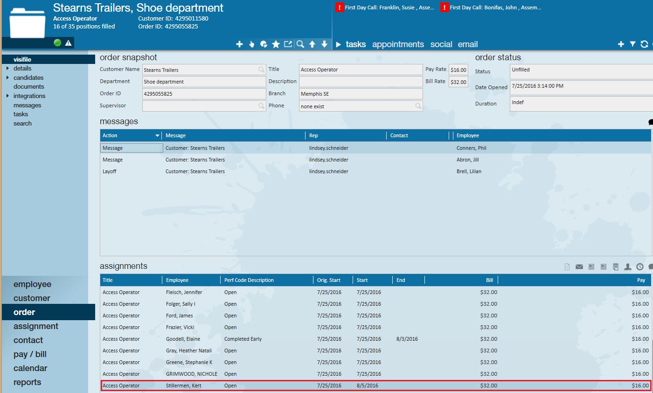Open the reports navigation section
The image size is (653, 393).
[27, 382]
